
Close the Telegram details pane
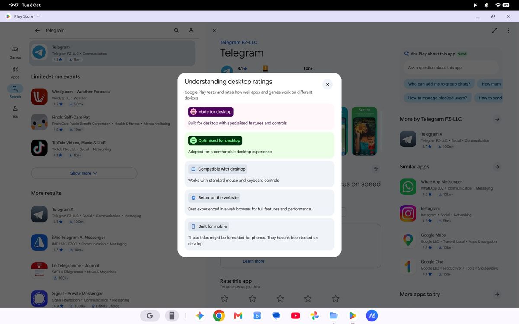214,31
